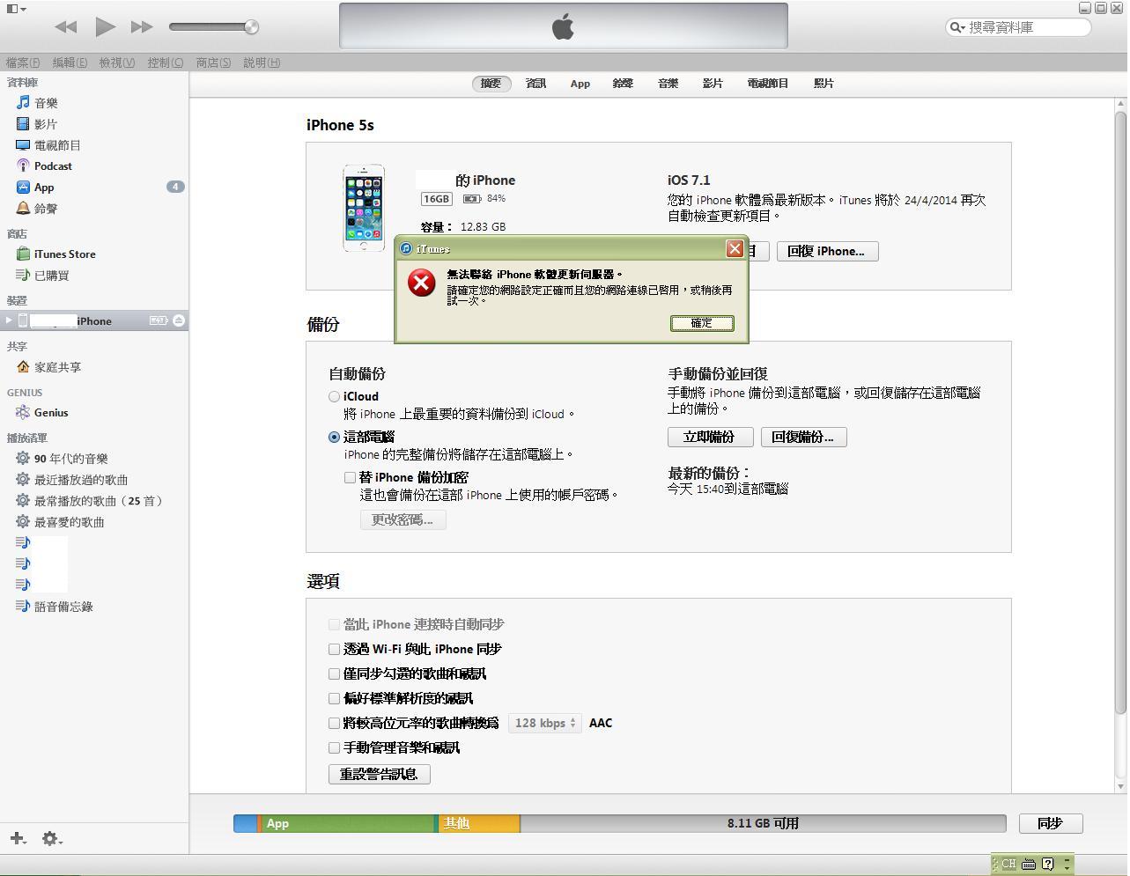The height and width of the screenshot is (876, 1130).
Task: Enable 透過 Wi-Fi 與此 iPhone 同步 checkbox
Action: pos(334,649)
